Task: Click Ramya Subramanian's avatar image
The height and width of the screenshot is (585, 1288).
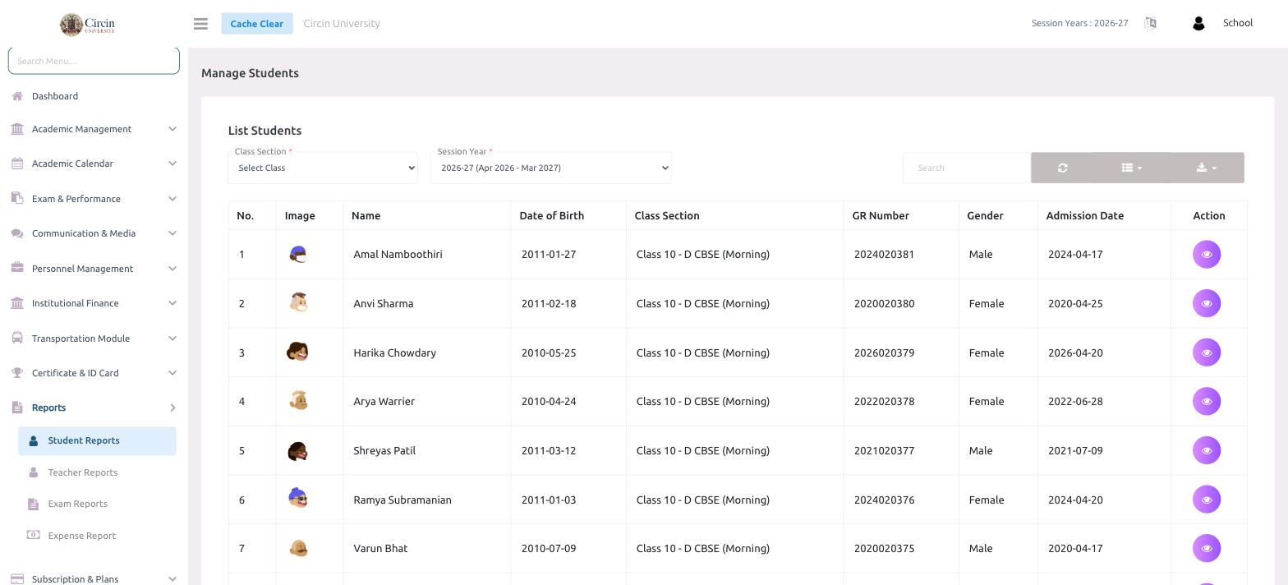Action: tap(298, 497)
